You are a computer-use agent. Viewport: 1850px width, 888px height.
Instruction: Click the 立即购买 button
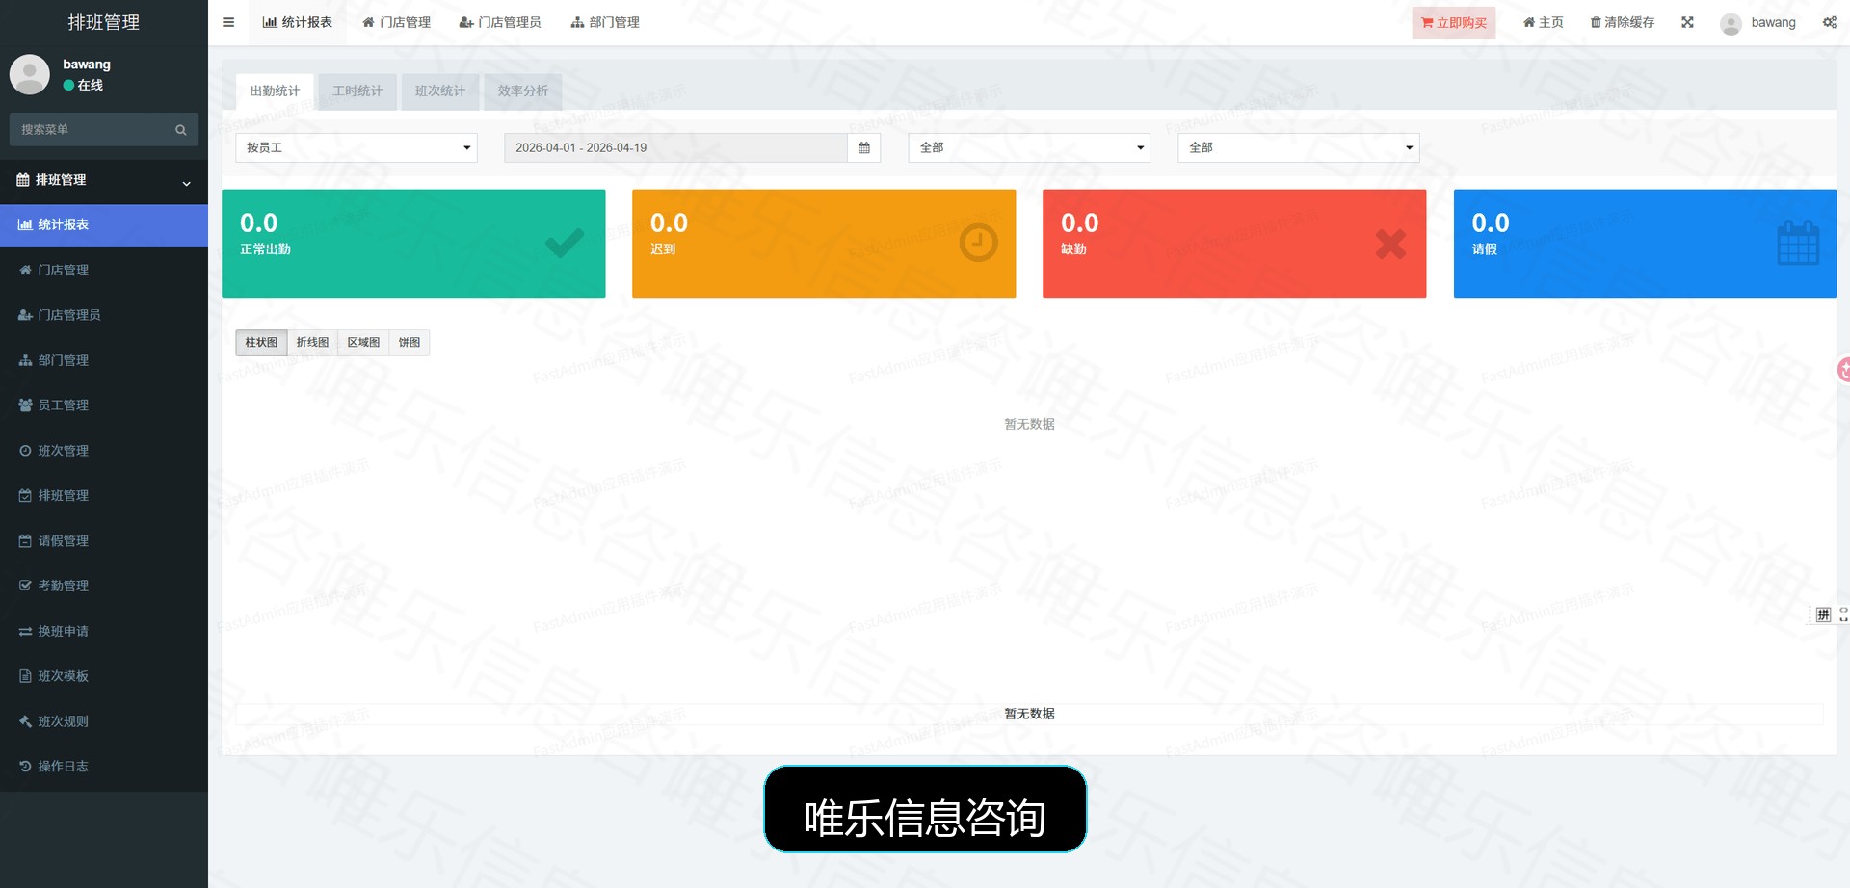1454,23
